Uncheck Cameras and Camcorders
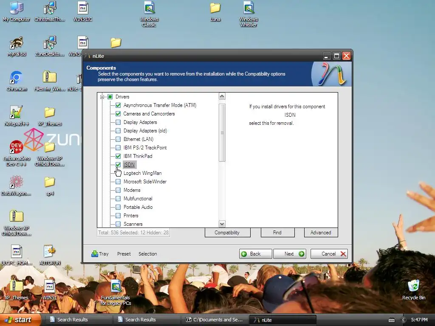435x326 pixels. (118, 114)
